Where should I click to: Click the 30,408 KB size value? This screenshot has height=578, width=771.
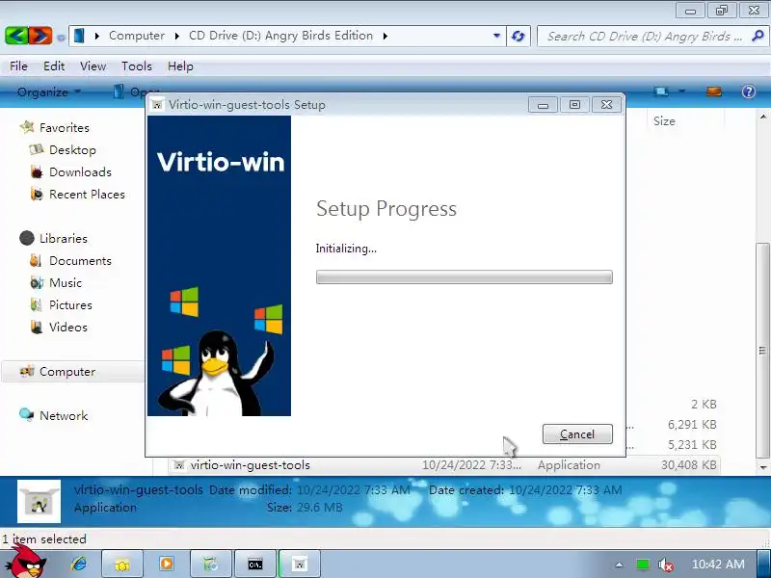(688, 465)
